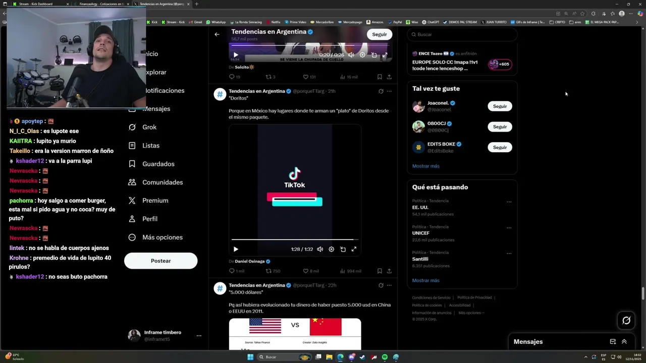Play the Solcito video at top
Image resolution: width=646 pixels, height=363 pixels.
[236, 55]
